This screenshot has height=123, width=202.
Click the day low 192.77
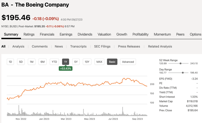click(x=163, y=73)
